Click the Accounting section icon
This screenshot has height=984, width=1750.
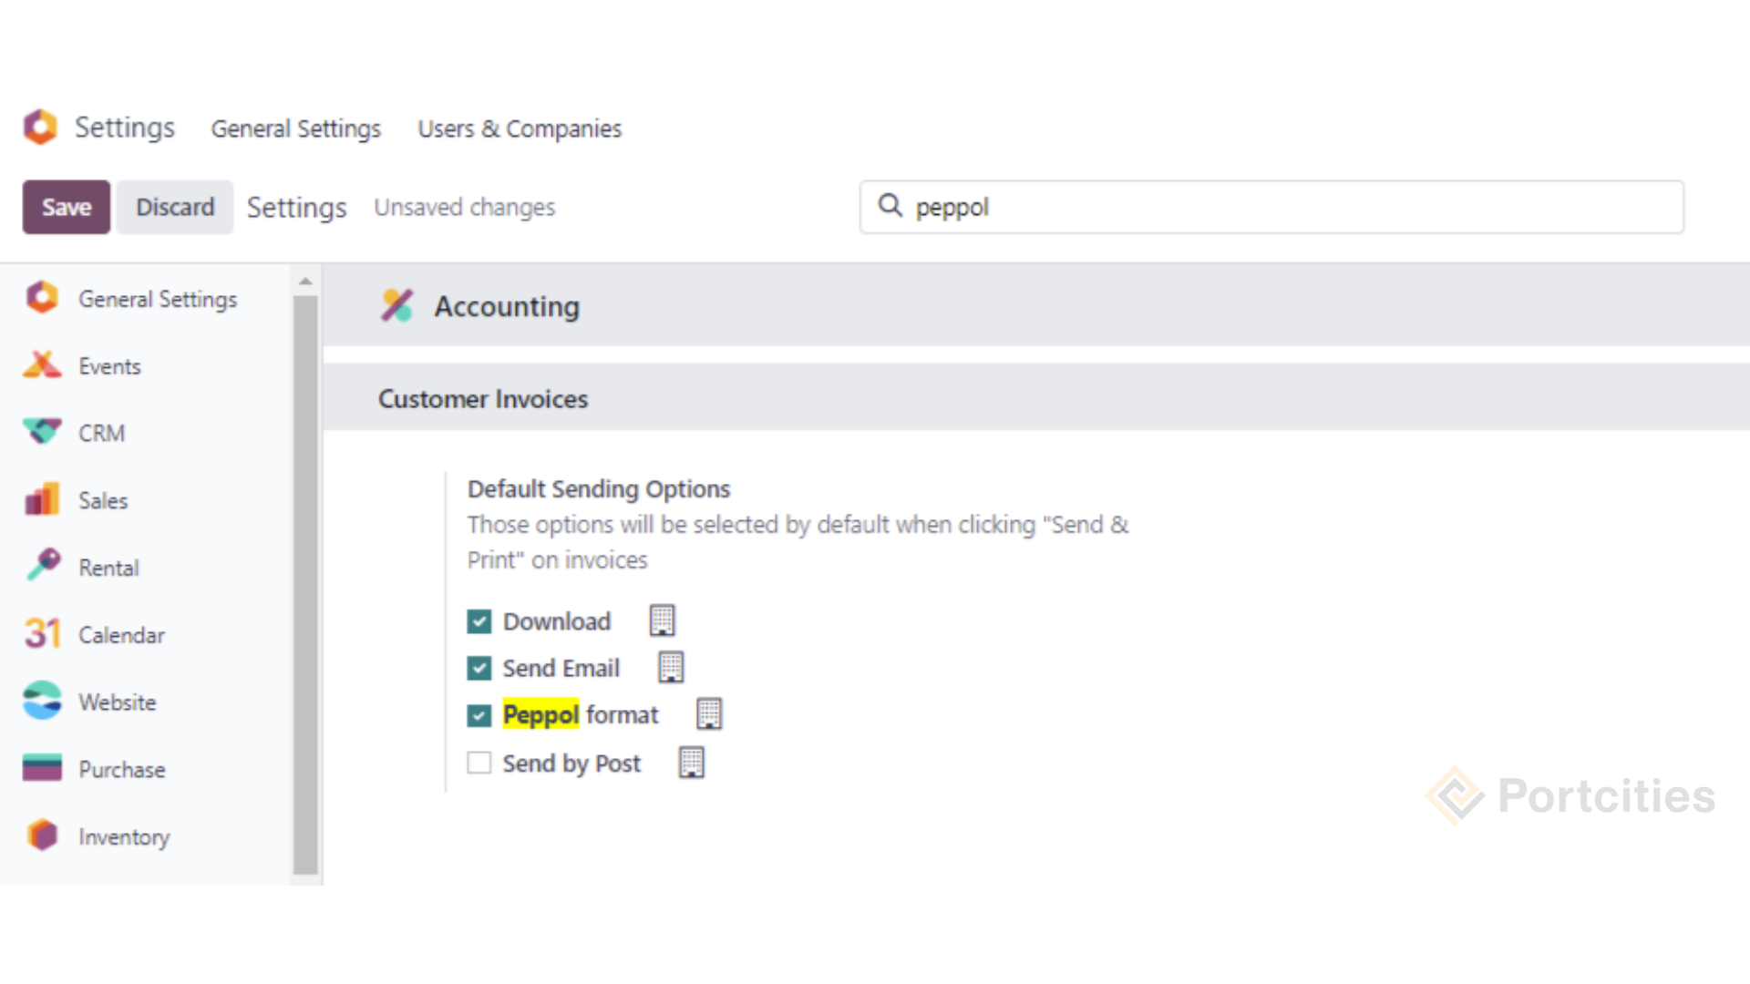(397, 305)
